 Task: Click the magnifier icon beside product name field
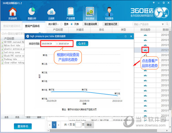click(167, 24)
